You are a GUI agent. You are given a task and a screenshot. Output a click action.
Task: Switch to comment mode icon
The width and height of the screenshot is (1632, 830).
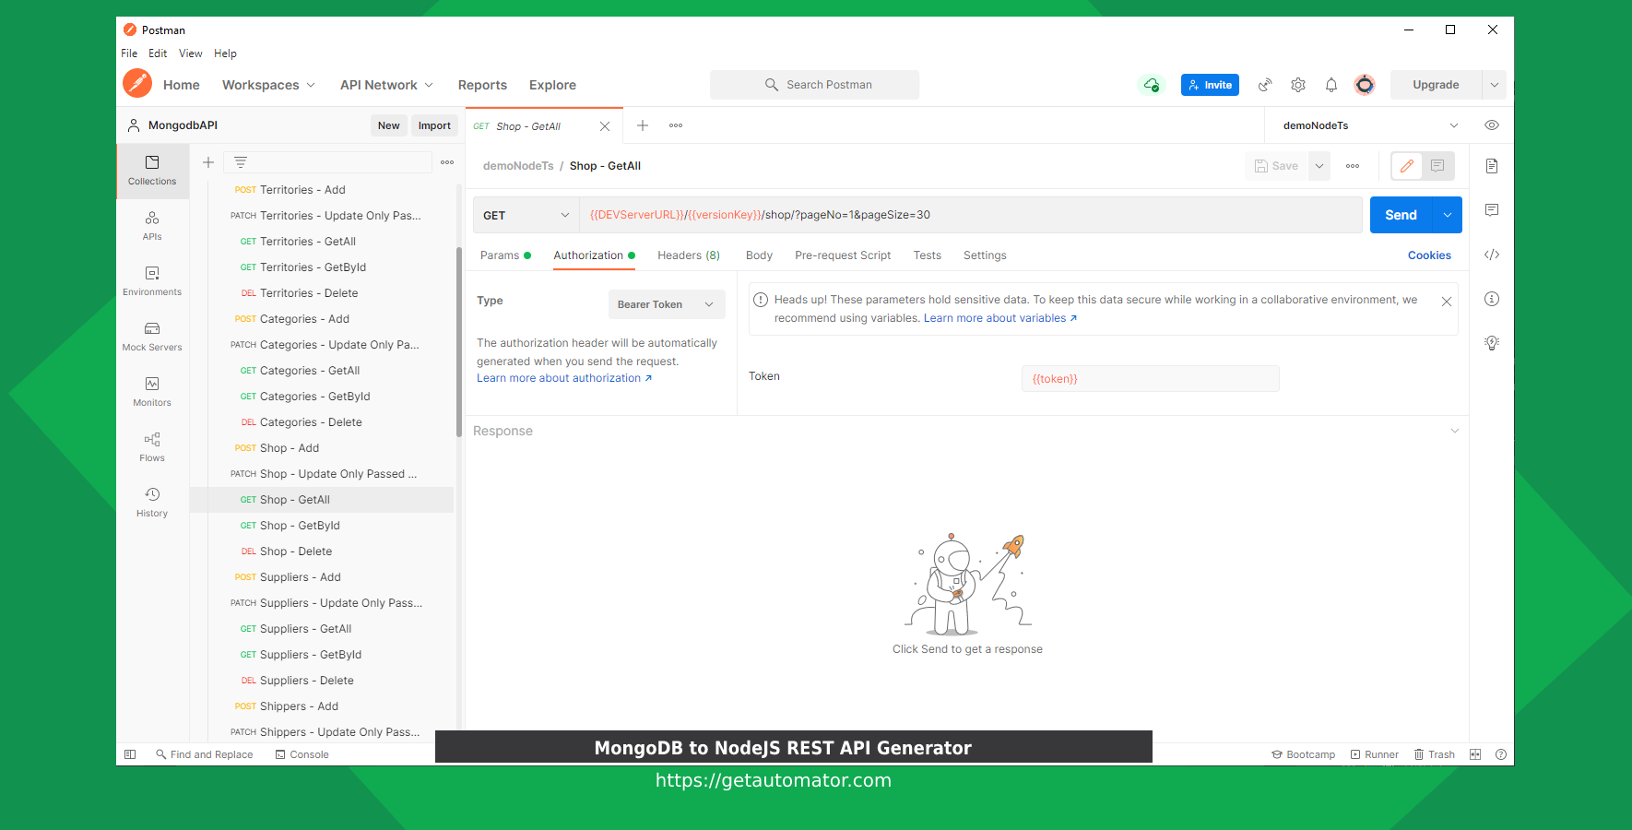pos(1438,166)
